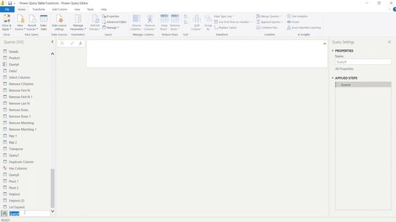Close the Query Settings pane
The image size is (396, 222).
pyautogui.click(x=389, y=42)
